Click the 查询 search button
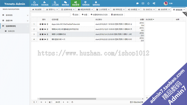 point(76,15)
